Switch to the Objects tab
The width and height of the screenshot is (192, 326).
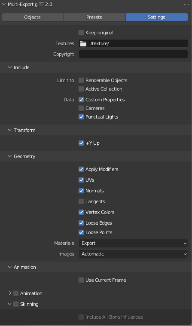pyautogui.click(x=33, y=17)
